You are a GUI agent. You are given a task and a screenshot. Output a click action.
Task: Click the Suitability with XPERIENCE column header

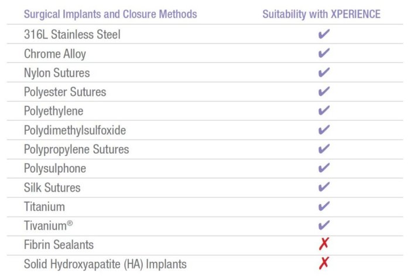click(x=321, y=14)
